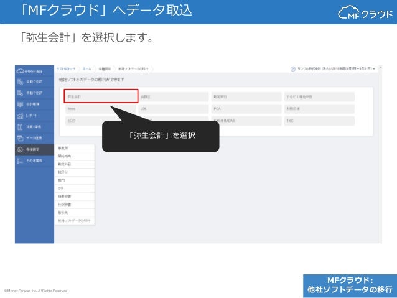397x298 pixels.
Task: Go to the ホーム breadcrumb
Action: [87, 69]
